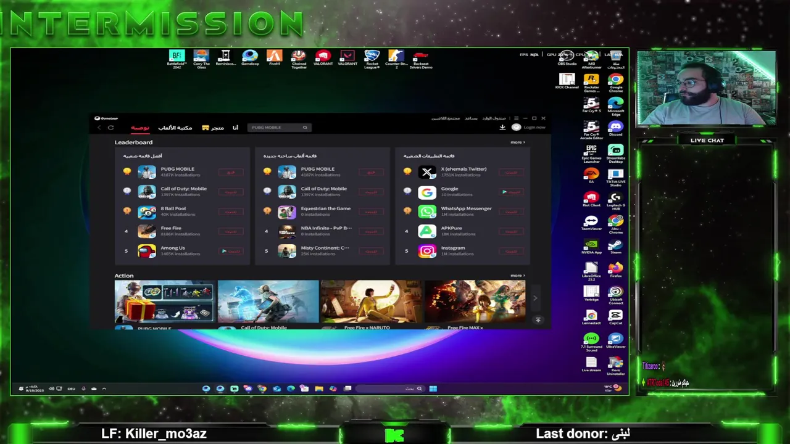The width and height of the screenshot is (790, 444).
Task: Open Call of Duty: Mobile action banner
Action: [x=268, y=302]
